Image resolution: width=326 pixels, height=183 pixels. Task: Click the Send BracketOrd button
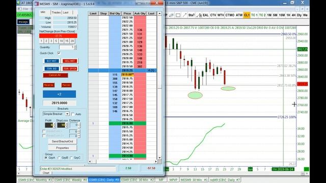click(x=62, y=141)
